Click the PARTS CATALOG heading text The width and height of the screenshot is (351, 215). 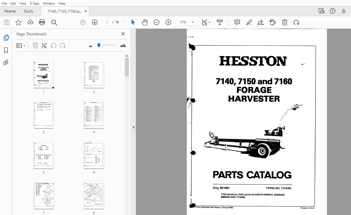252,175
